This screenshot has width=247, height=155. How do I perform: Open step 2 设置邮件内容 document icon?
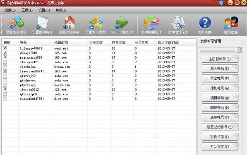click(x=42, y=23)
